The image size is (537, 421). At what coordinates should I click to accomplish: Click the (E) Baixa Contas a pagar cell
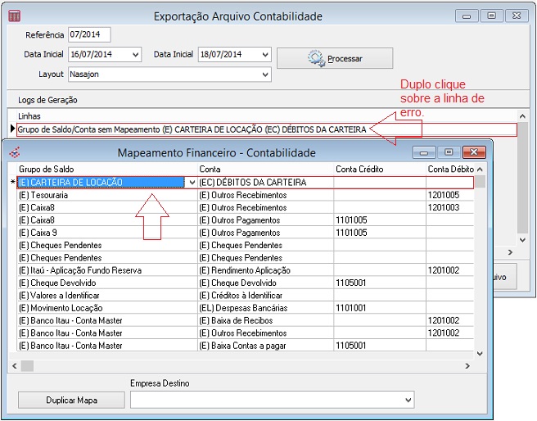[266, 346]
